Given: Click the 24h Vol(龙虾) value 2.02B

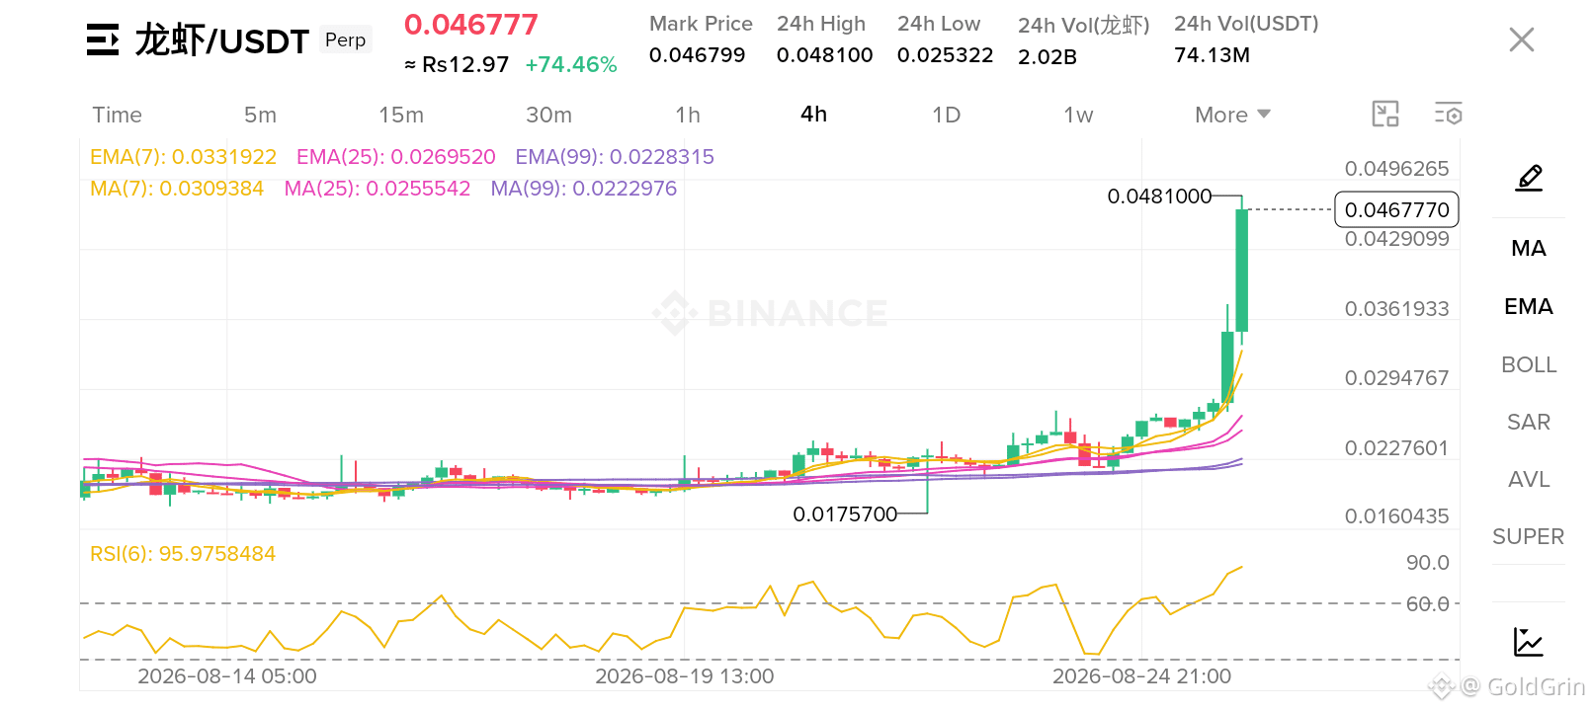Looking at the screenshot, I should click(1048, 57).
